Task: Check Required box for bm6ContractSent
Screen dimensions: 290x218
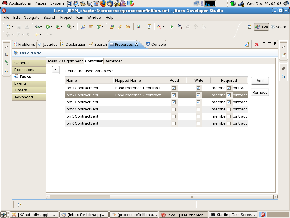Action: coord(229,123)
